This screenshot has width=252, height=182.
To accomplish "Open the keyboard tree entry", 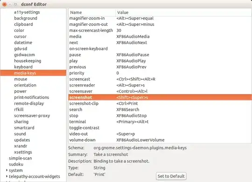I will tap(23, 67).
